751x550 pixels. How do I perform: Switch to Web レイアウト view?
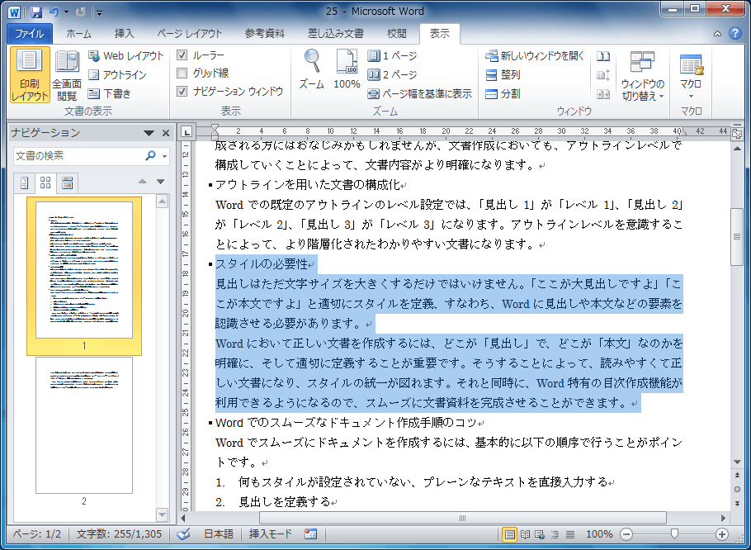(x=126, y=56)
